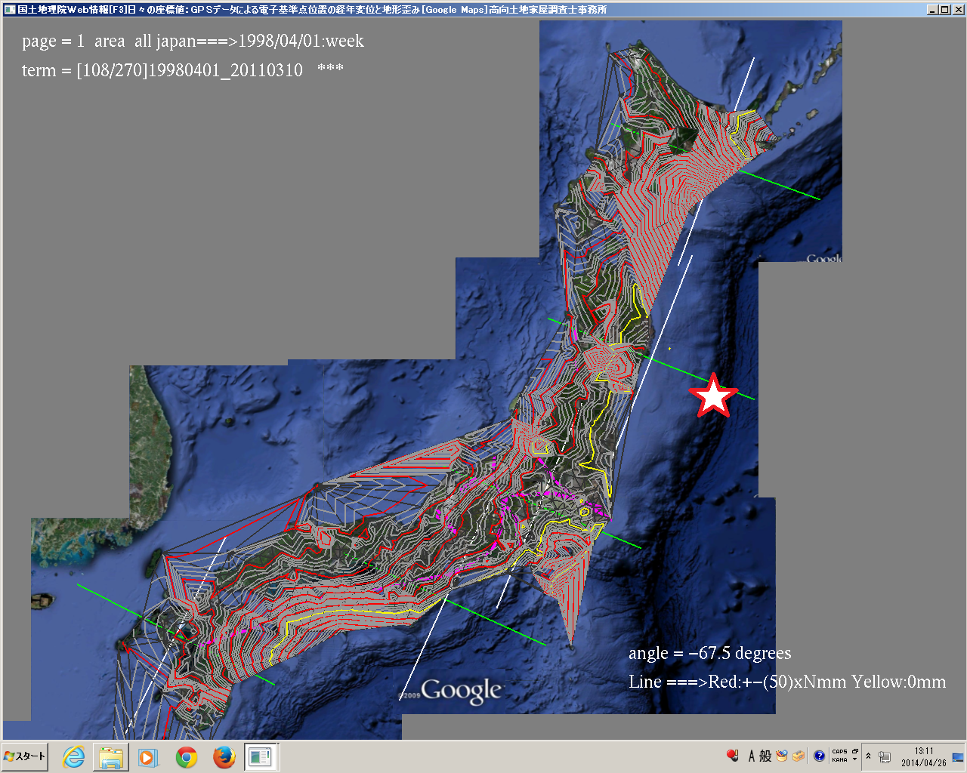The width and height of the screenshot is (967, 773).
Task: Open the language bar options arrow
Action: point(855,759)
